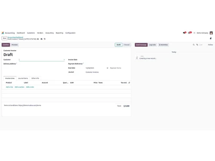This screenshot has width=215, height=161.
Task: Click the Follow button
Action: (210, 45)
